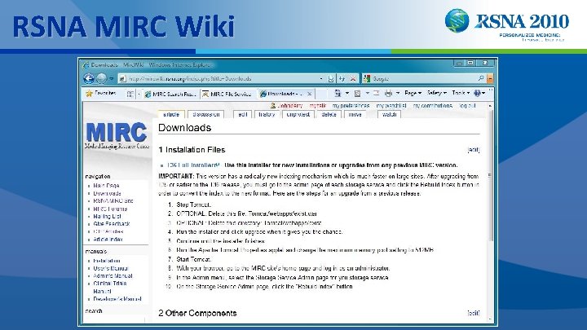
Task: Open the wiki edit tab
Action: (x=242, y=115)
